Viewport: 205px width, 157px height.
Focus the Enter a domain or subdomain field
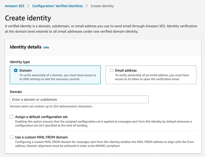click(79, 100)
